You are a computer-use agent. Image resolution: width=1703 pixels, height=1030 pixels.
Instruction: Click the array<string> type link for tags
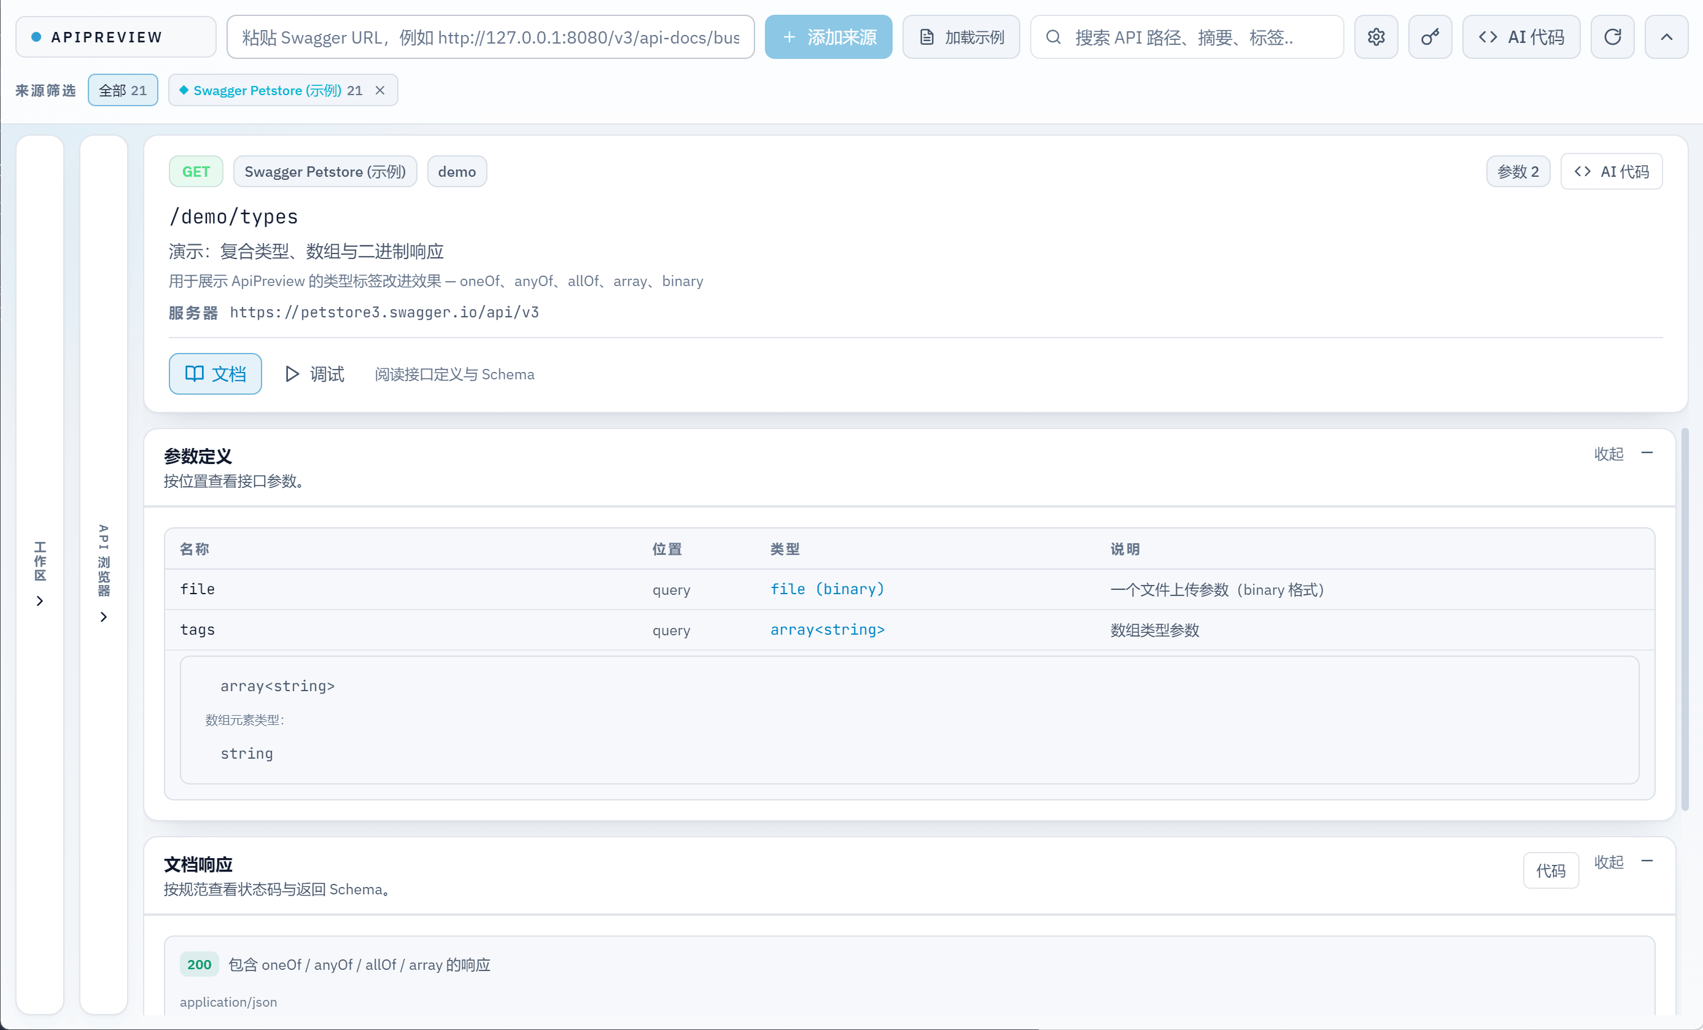[828, 630]
